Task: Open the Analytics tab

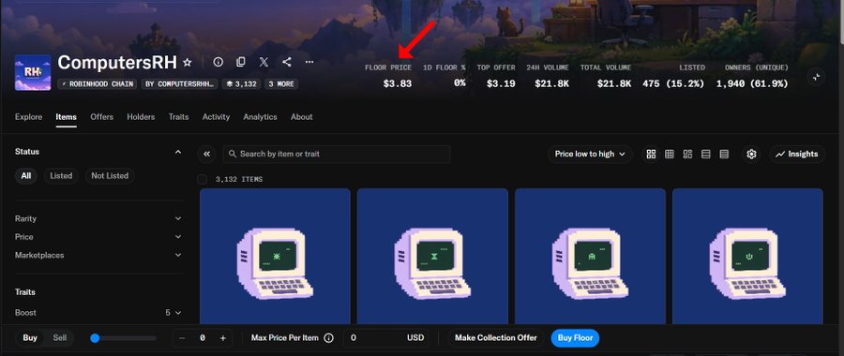Action: coord(260,117)
